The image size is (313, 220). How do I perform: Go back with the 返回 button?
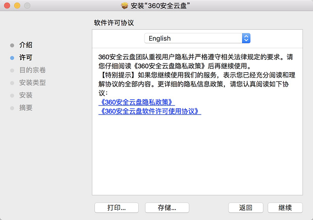click(x=246, y=208)
